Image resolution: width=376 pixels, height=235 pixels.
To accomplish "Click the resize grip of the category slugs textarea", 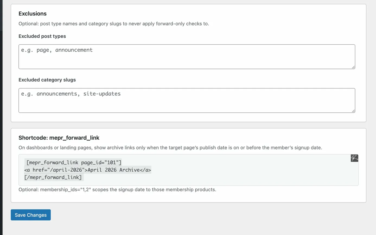I will 353,111.
